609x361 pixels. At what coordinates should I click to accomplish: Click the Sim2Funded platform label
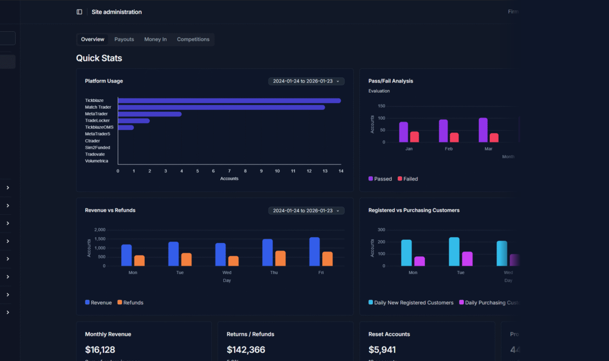click(97, 148)
